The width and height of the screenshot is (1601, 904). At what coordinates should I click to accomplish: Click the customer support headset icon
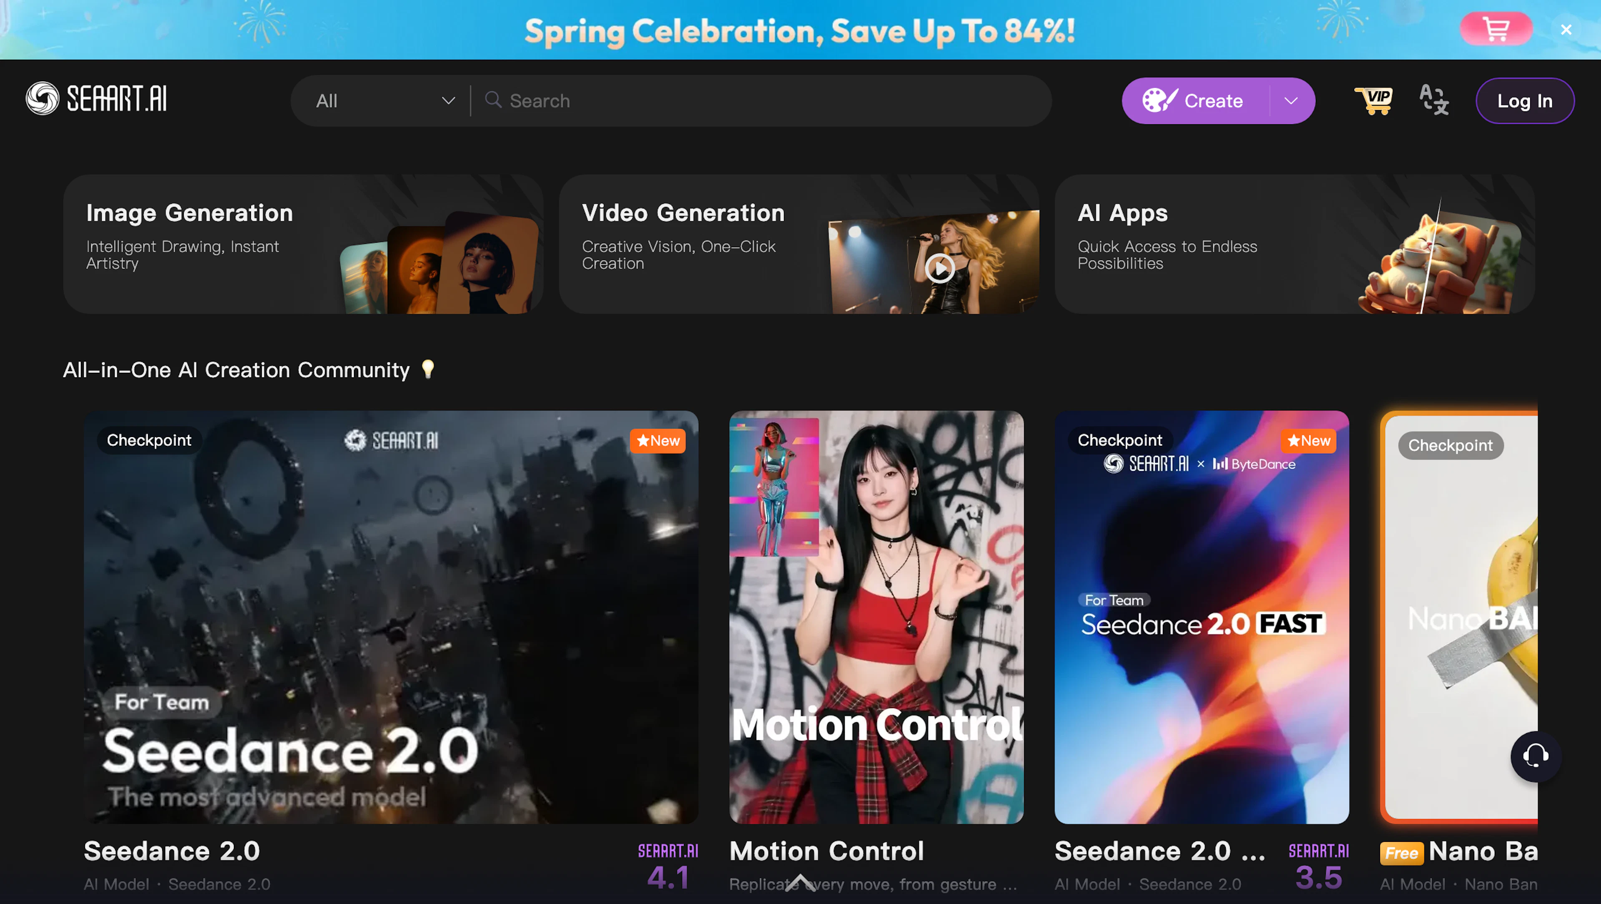(x=1535, y=756)
